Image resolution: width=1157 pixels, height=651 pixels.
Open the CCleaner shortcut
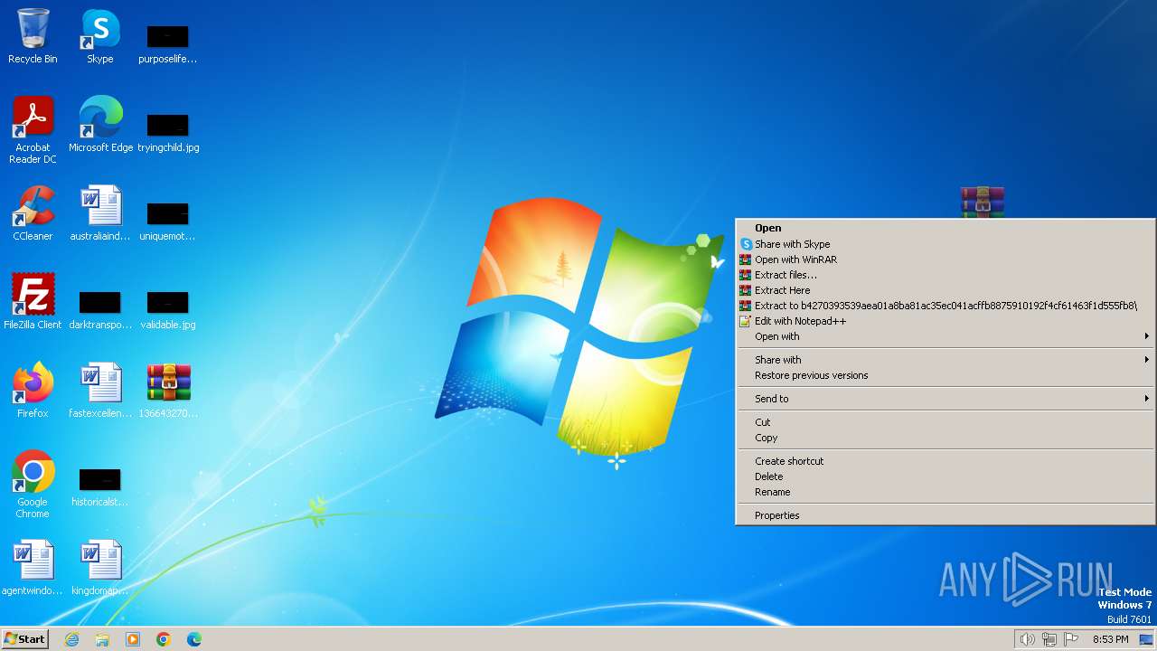pos(33,213)
